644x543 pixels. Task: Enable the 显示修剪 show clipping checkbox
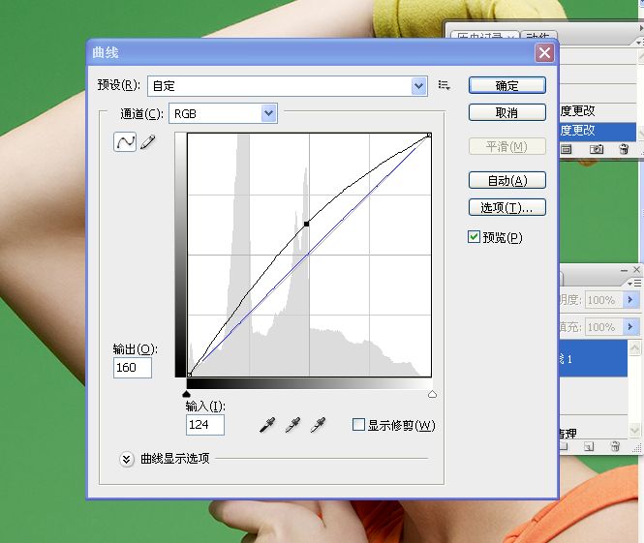(x=358, y=424)
